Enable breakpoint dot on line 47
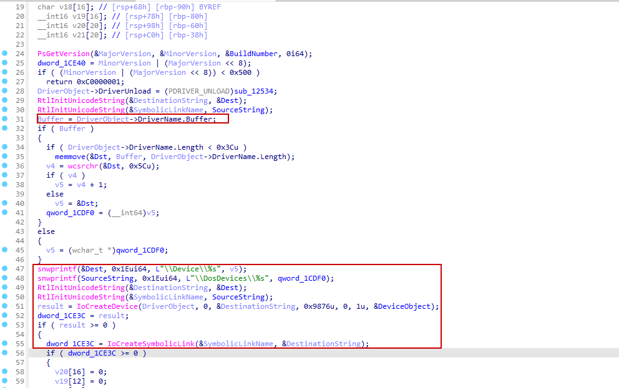Screen dimensions: 619x388 coord(4,269)
